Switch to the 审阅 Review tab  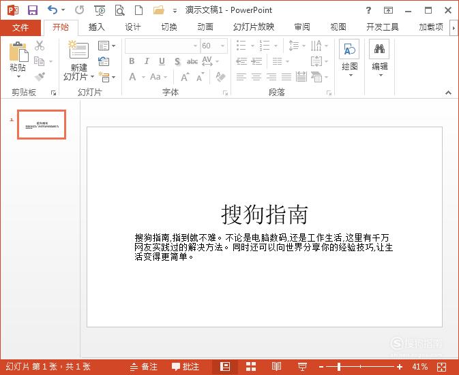tap(302, 27)
